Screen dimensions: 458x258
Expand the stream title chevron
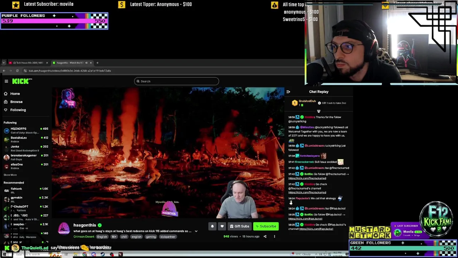[196, 231]
